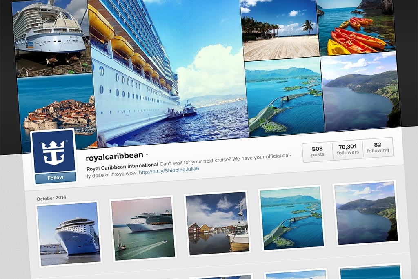View the 508 posts count
This screenshot has width=418, height=279.
click(318, 151)
